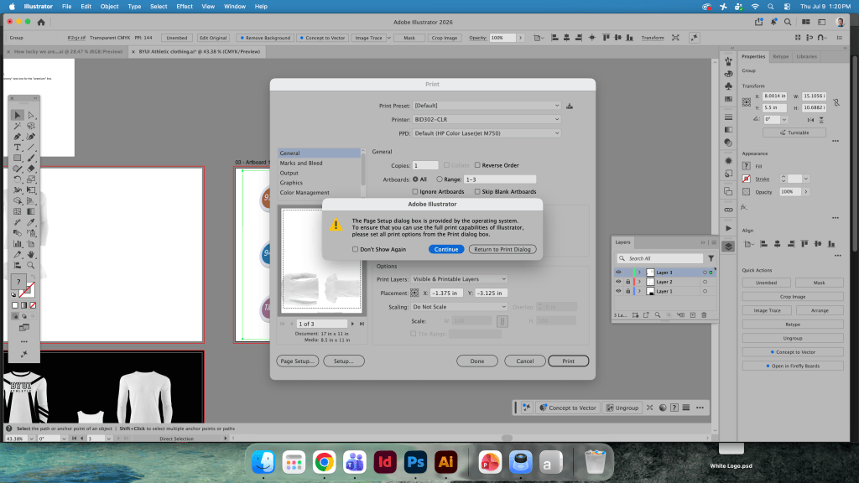
Task: Click the Layers panel filter icon
Action: 711,258
